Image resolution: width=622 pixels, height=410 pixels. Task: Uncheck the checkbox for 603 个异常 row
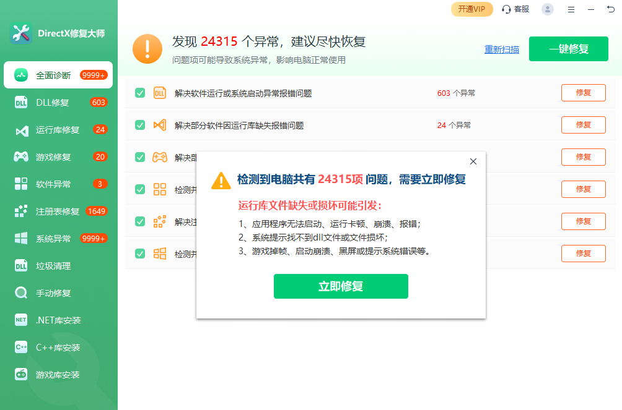(140, 93)
